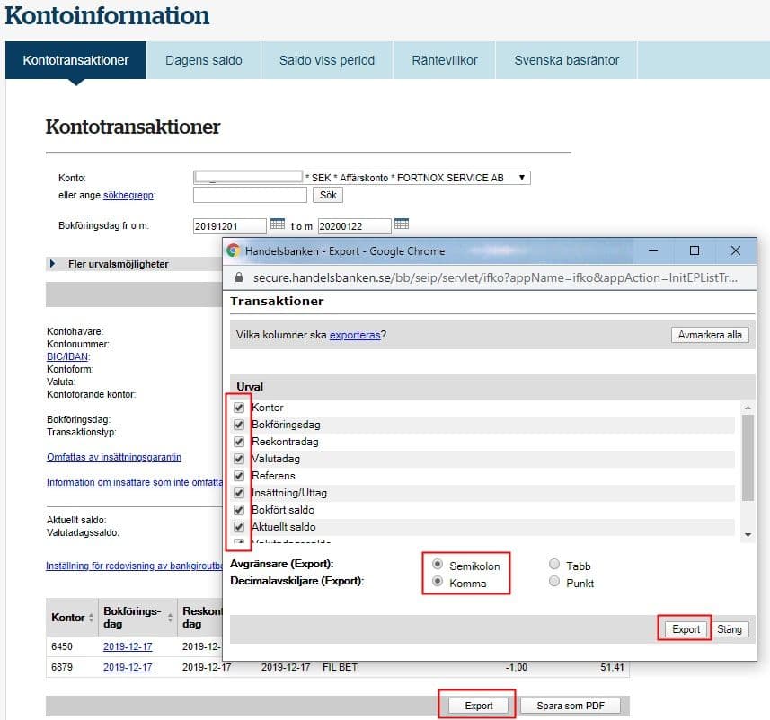Image resolution: width=770 pixels, height=720 pixels.
Task: Switch to Kontotransaktioner tab
Action: (x=75, y=60)
